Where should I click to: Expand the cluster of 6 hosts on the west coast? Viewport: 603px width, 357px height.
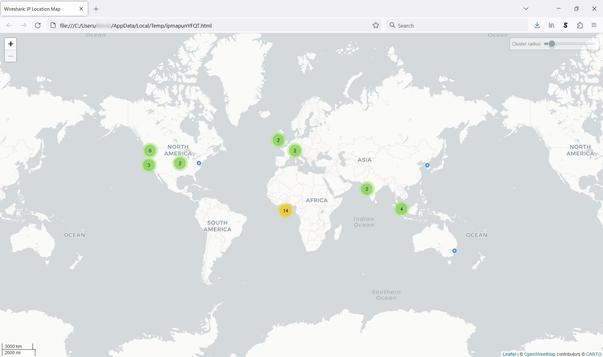pyautogui.click(x=150, y=151)
